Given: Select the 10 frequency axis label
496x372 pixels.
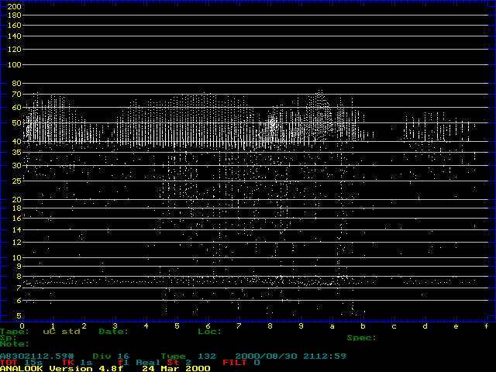Looking at the screenshot, I should (x=17, y=258).
